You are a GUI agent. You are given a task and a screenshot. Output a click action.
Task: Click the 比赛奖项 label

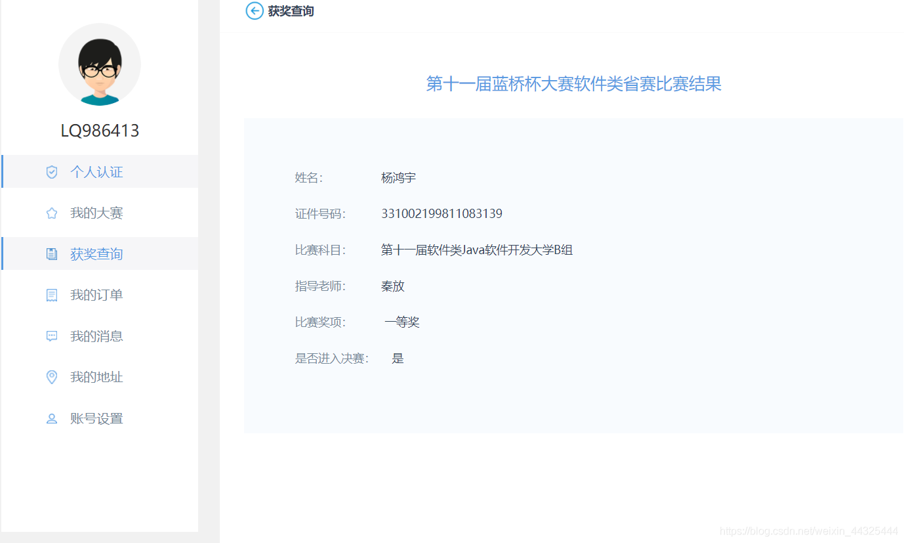point(320,322)
